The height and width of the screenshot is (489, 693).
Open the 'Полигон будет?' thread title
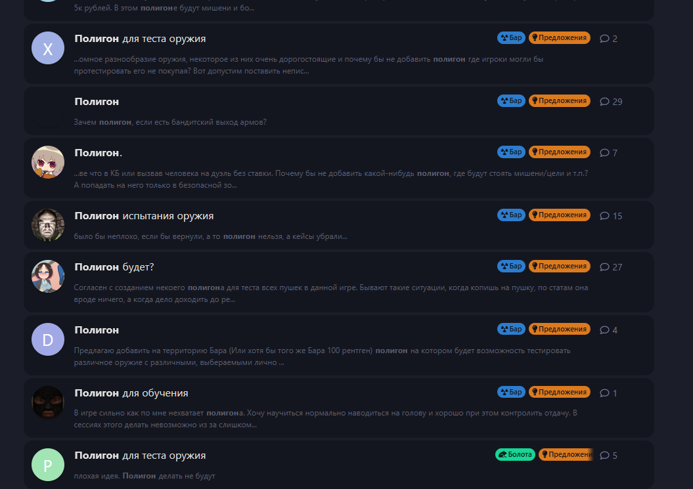(x=114, y=267)
